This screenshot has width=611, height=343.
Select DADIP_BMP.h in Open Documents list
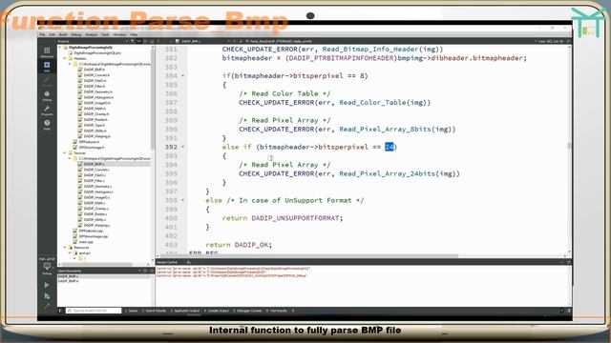pos(69,281)
